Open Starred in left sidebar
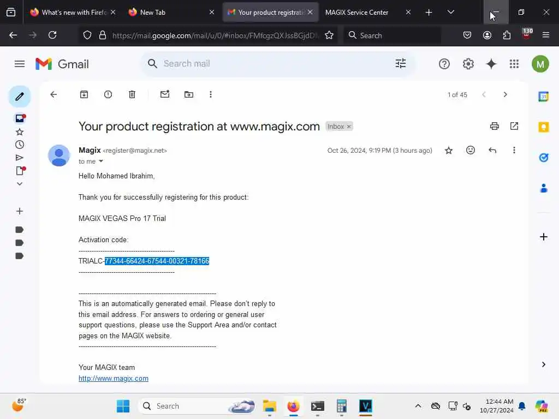The width and height of the screenshot is (559, 419). [20, 132]
